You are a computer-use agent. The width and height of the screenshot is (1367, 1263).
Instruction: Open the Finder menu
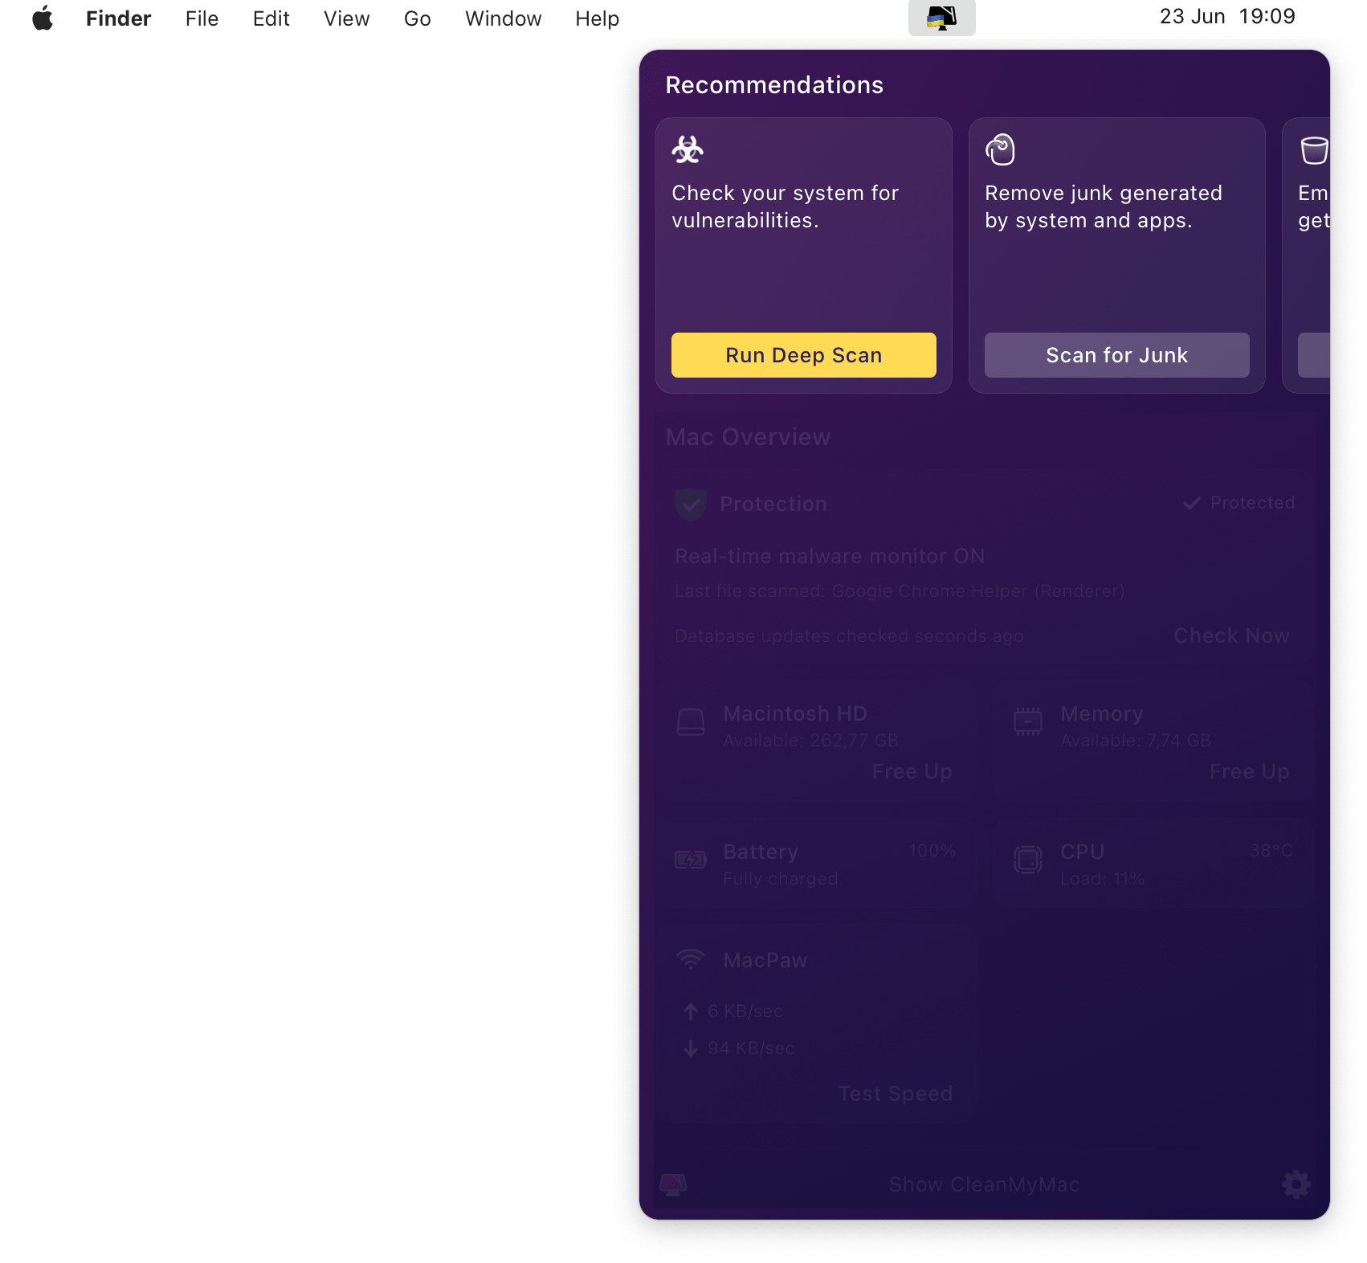(119, 18)
